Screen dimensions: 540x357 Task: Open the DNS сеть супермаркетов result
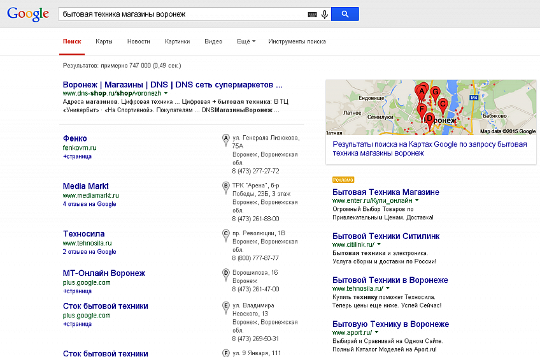pos(173,85)
